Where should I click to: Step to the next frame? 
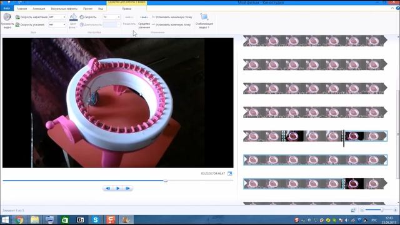click(x=127, y=188)
